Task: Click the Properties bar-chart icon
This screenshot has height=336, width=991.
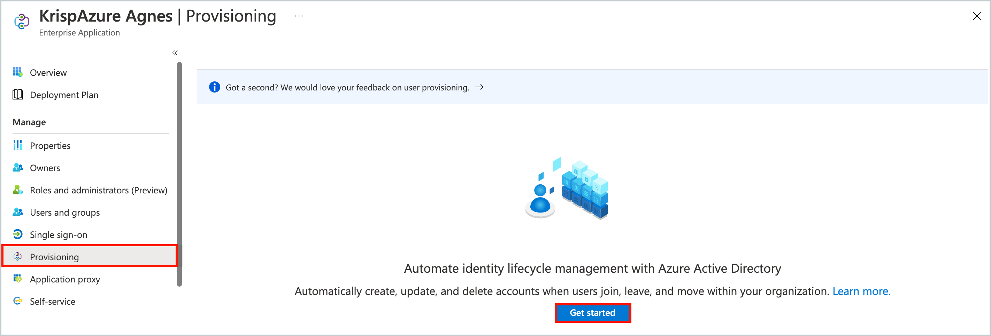Action: pyautogui.click(x=18, y=145)
